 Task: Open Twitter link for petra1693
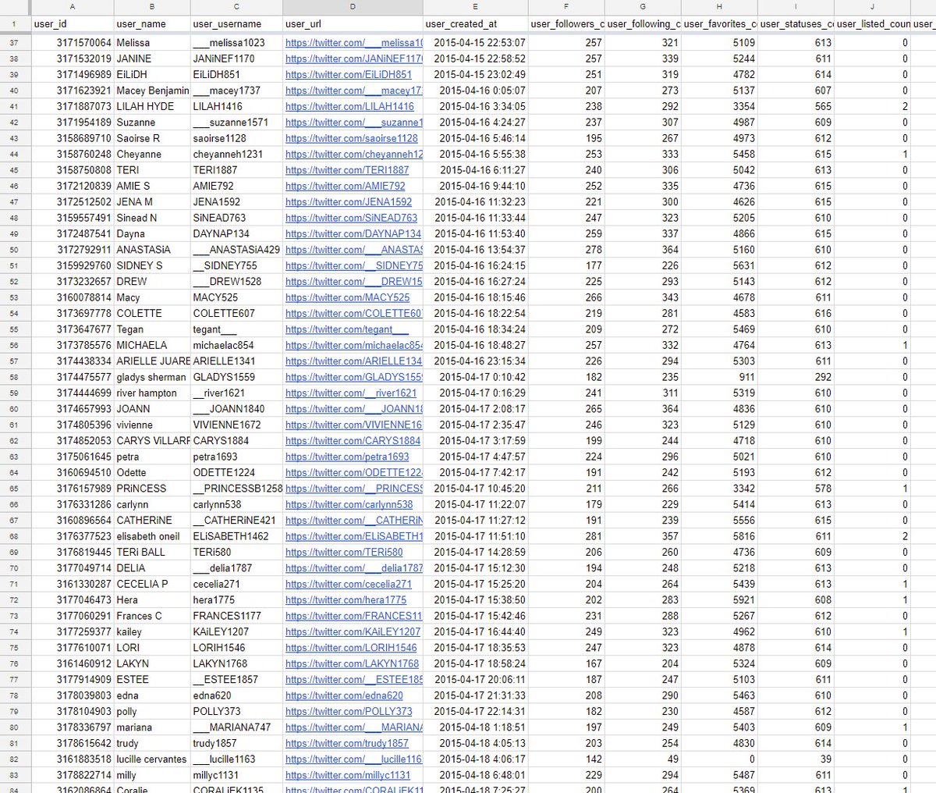coord(347,457)
